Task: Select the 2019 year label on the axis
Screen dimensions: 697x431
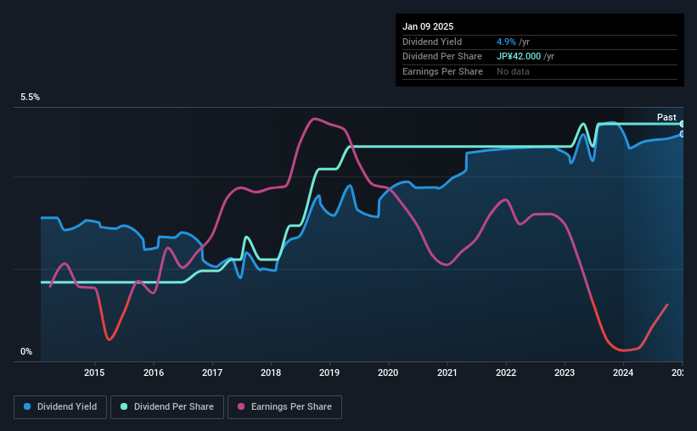Action: click(x=329, y=372)
